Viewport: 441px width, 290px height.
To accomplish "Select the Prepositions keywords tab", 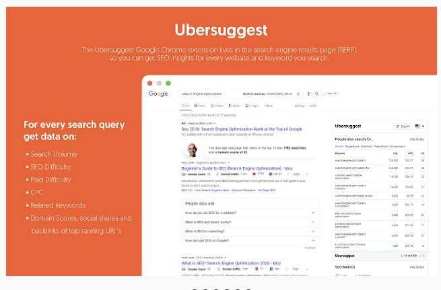I will pyautogui.click(x=381, y=147).
